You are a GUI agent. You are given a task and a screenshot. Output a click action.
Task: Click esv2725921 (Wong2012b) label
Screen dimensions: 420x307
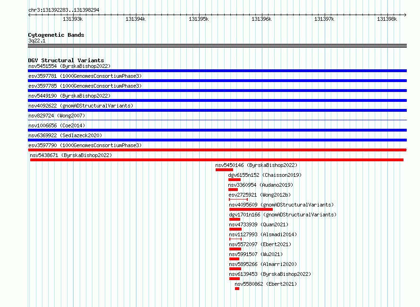(x=260, y=195)
